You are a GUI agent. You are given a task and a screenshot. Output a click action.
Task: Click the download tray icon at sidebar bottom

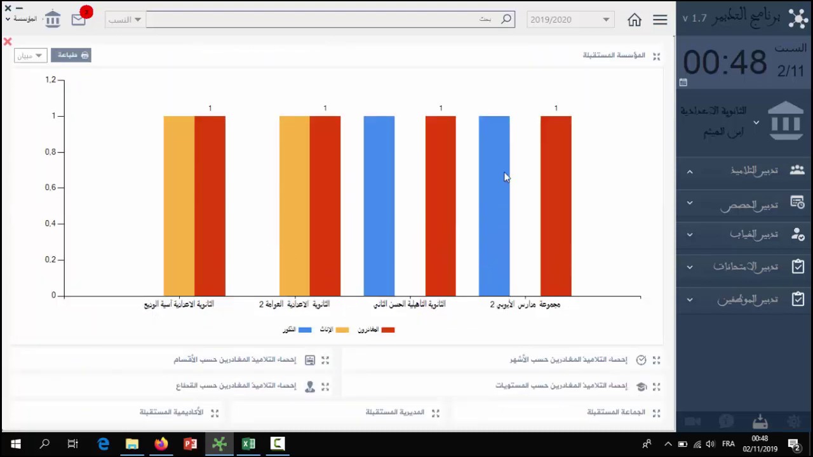click(760, 421)
